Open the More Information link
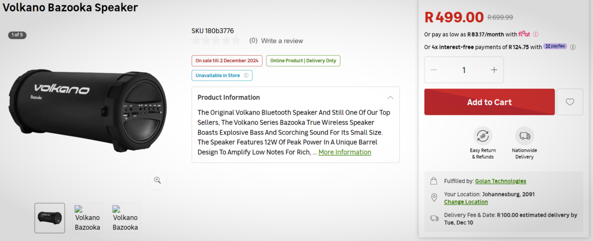The image size is (593, 241). tap(344, 152)
